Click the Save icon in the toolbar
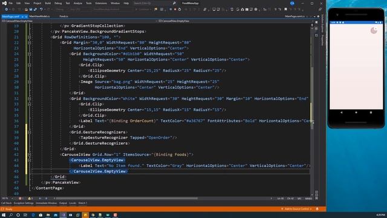The height and width of the screenshot is (218, 387). pos(31,10)
